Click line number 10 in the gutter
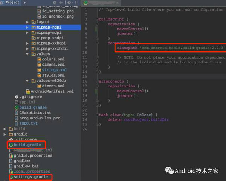Screen dimensions: 226x181 pos(85,53)
